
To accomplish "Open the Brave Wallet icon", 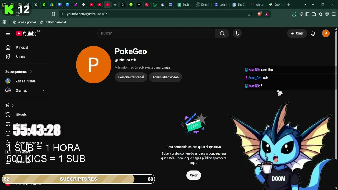I will pyautogui.click(x=314, y=14).
